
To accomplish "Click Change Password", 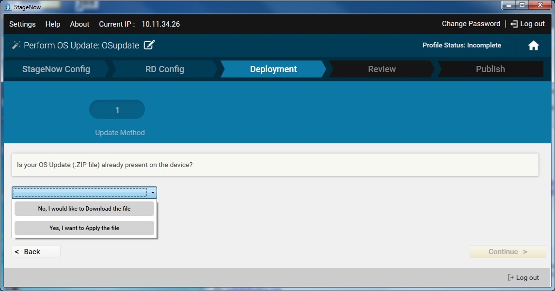I will pos(471,24).
